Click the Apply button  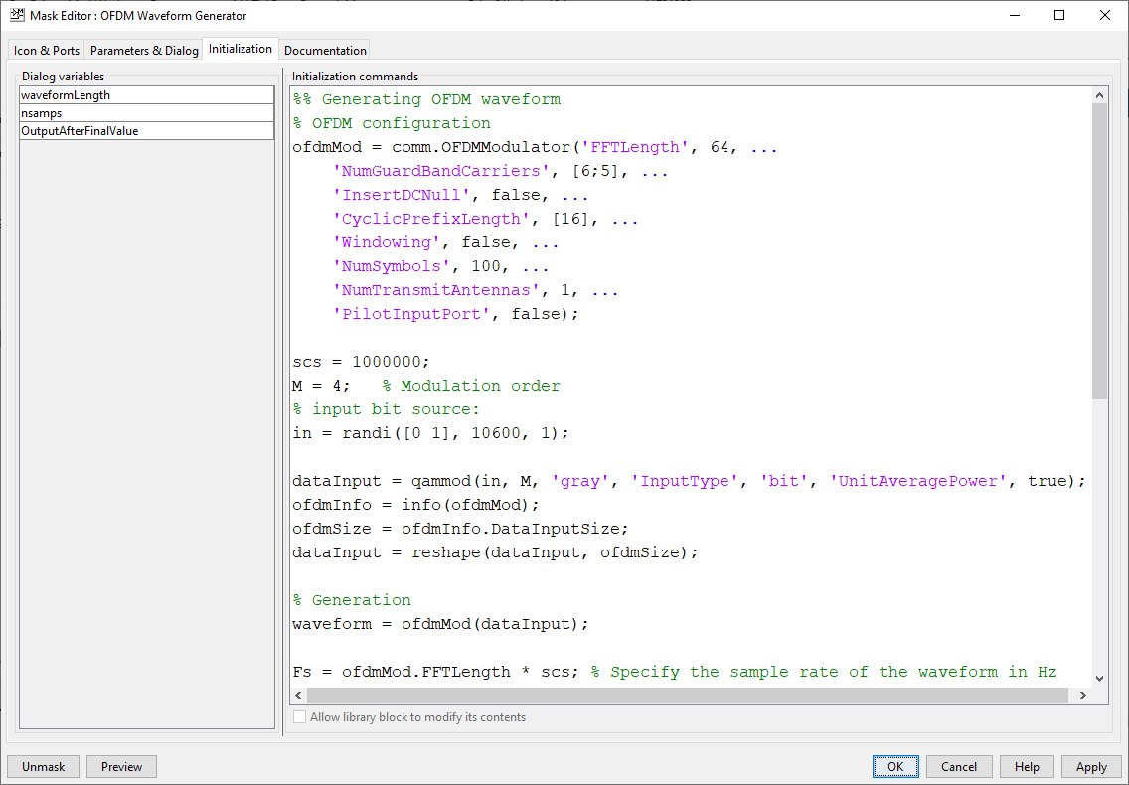[1091, 767]
